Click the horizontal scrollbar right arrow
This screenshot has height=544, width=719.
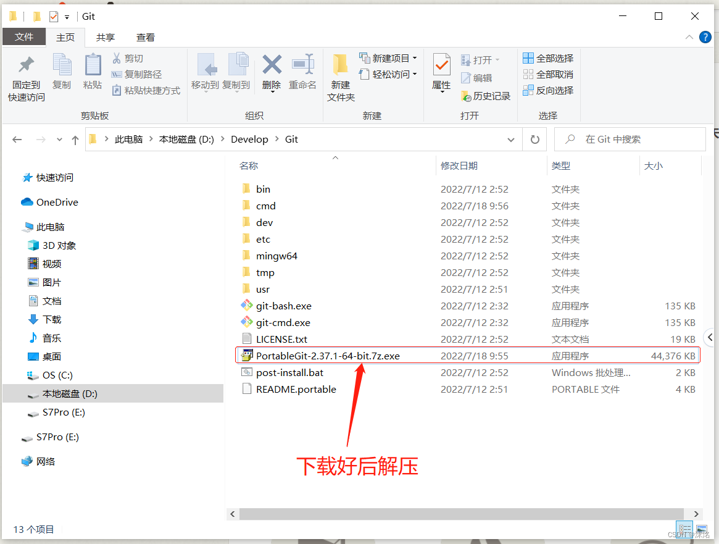[x=696, y=514]
